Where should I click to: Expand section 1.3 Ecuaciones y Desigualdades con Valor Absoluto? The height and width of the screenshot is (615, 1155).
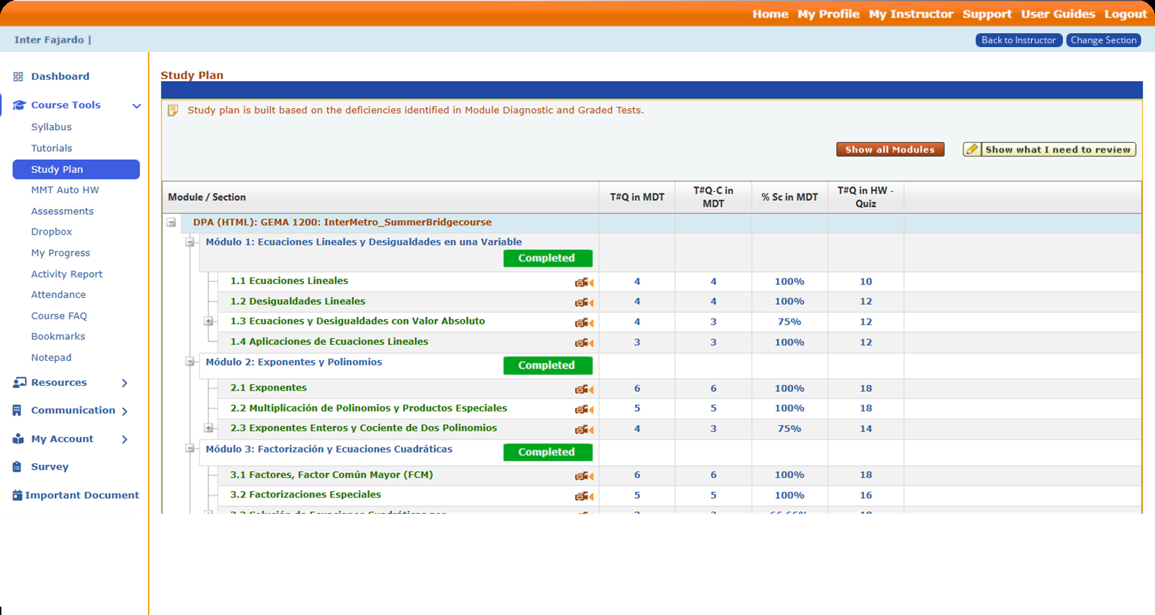(208, 321)
